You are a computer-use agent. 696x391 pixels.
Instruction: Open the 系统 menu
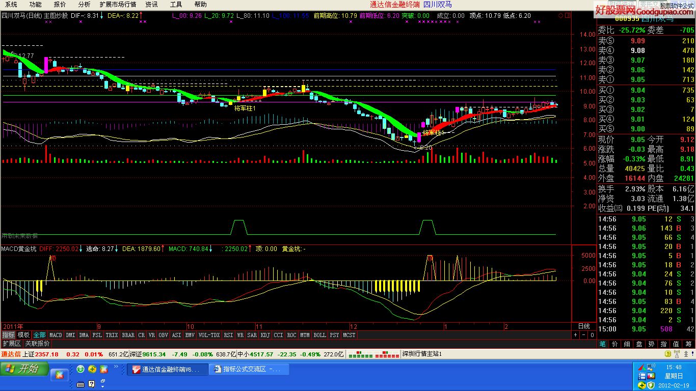[x=11, y=4]
